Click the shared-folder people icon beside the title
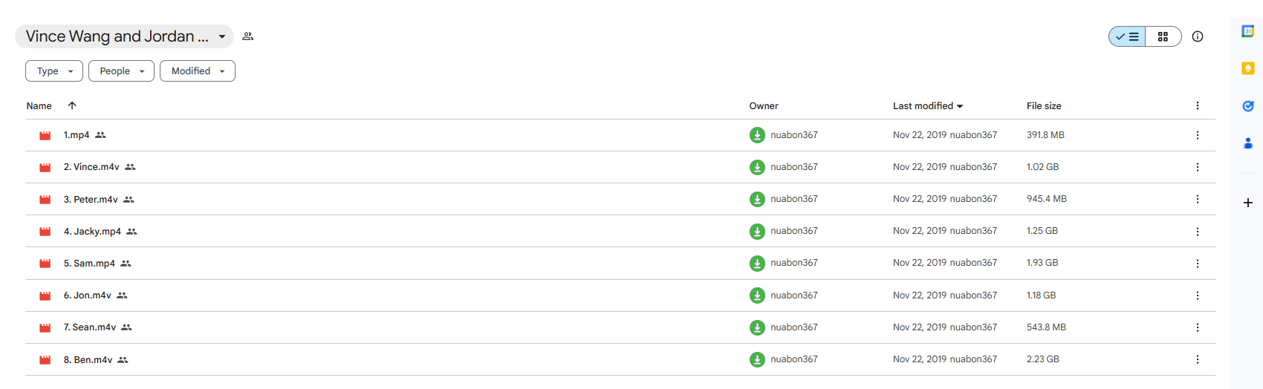Image resolution: width=1263 pixels, height=389 pixels. point(248,36)
